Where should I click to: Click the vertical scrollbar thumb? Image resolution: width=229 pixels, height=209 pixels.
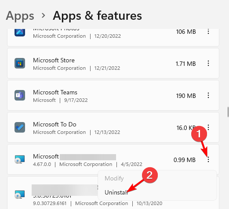click(228, 112)
